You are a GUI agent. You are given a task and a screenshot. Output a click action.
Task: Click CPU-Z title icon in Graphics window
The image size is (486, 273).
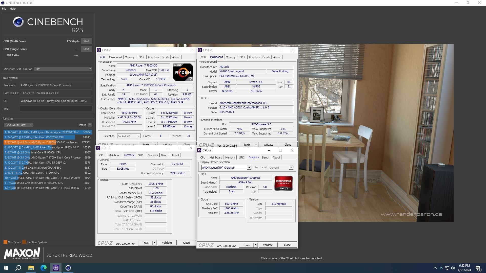(199, 150)
